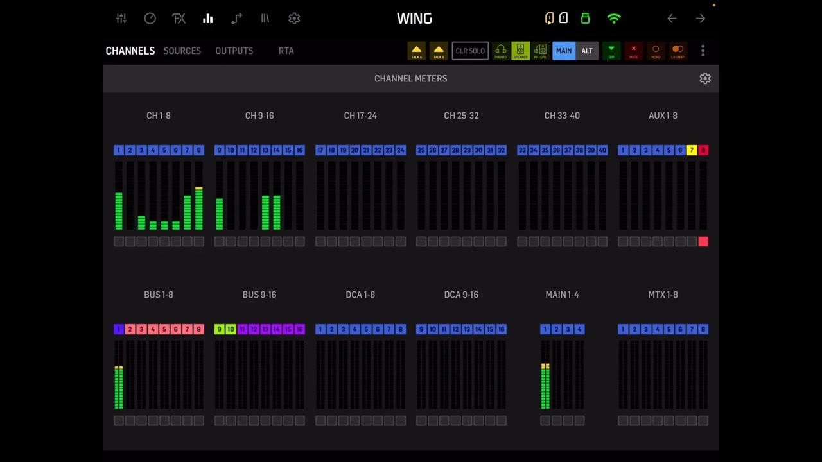Open the mixer faders view icon
Screen dimensions: 822x462
coord(121,19)
